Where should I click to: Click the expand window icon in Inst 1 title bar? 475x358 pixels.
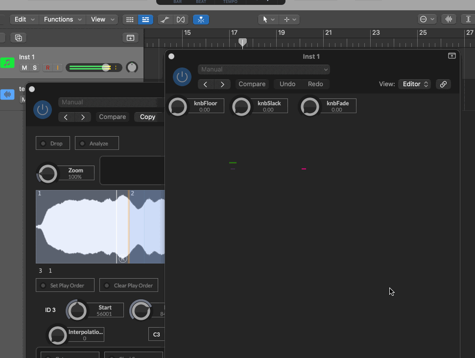click(451, 56)
